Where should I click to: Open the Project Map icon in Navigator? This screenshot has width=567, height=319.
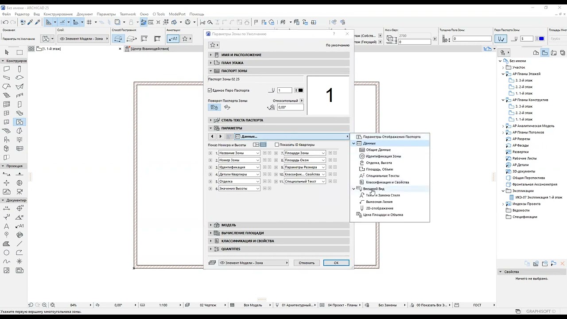pyautogui.click(x=536, y=53)
